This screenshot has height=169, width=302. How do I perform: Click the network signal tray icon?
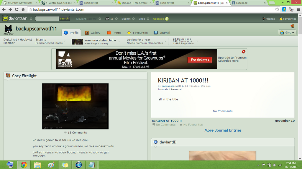(x=280, y=165)
